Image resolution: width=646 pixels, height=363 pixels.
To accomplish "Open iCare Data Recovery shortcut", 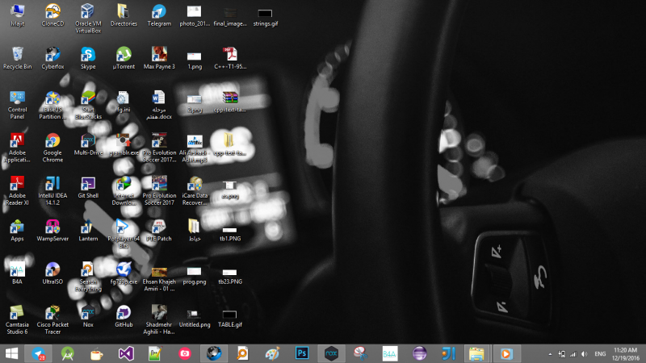I will click(x=195, y=191).
